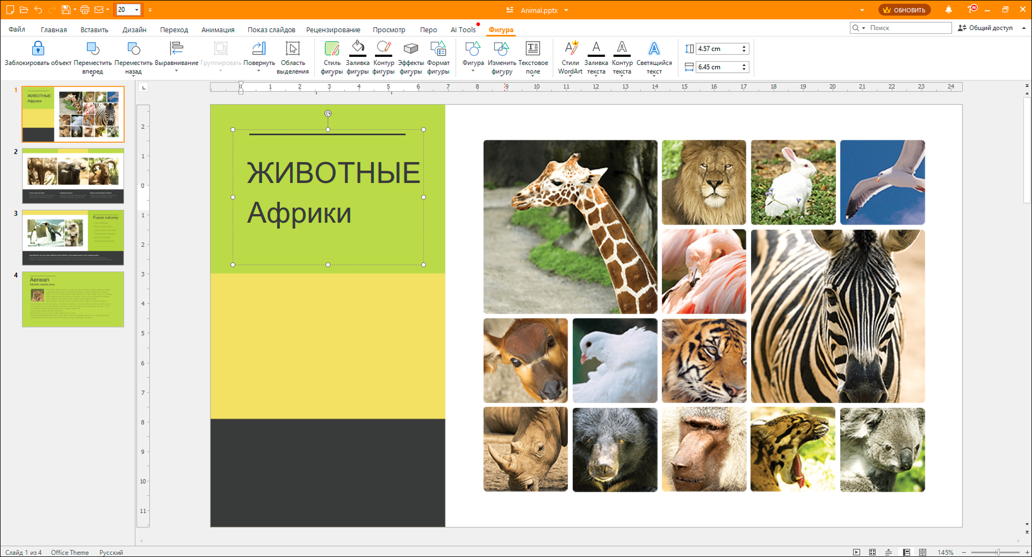This screenshot has width=1032, height=557.
Task: Increase shape width stepper 6.45 cm
Action: click(x=744, y=64)
